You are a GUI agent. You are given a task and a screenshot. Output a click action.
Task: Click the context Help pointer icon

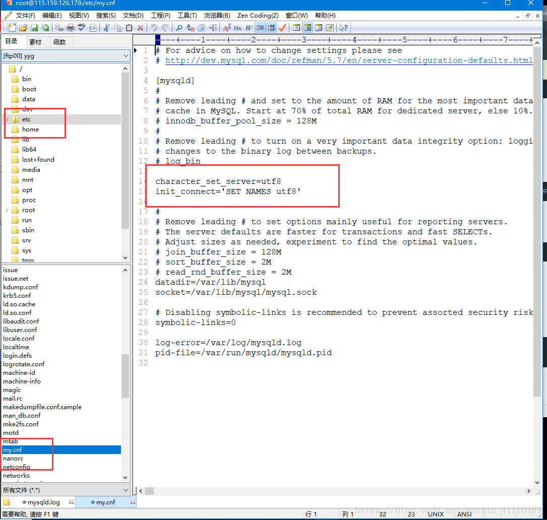(x=344, y=28)
